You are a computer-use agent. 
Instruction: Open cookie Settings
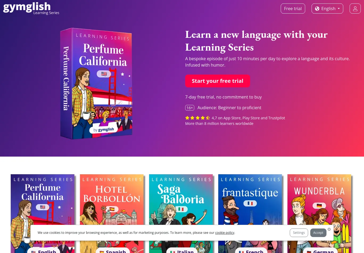pos(299,232)
